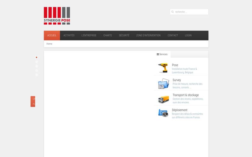This screenshot has width=252, height=157.
Task: Open the Zone d'intervention menu
Action: coord(148,35)
